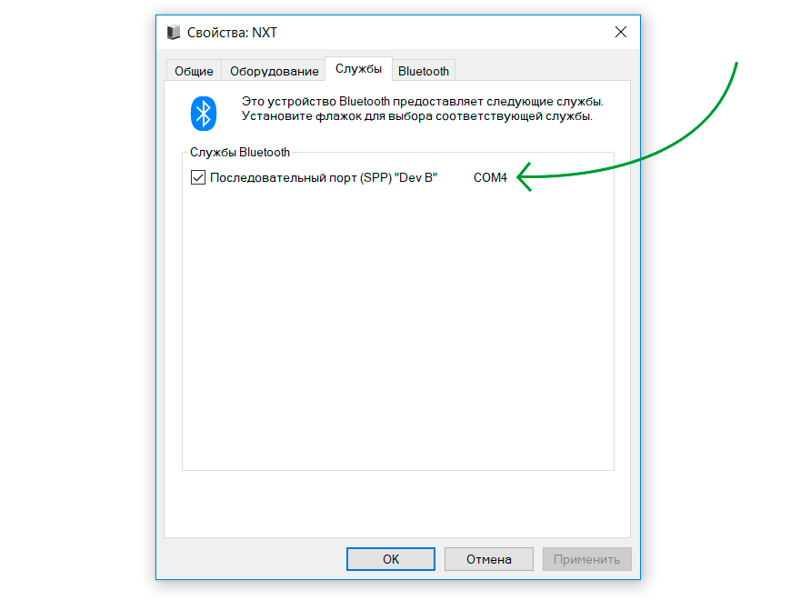Click the Применить button

586,559
